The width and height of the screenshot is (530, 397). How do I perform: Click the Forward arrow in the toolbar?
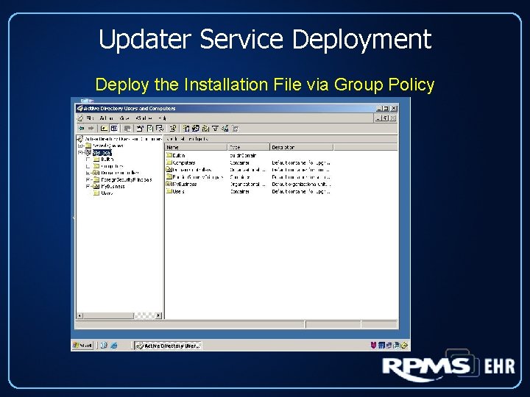(x=91, y=129)
